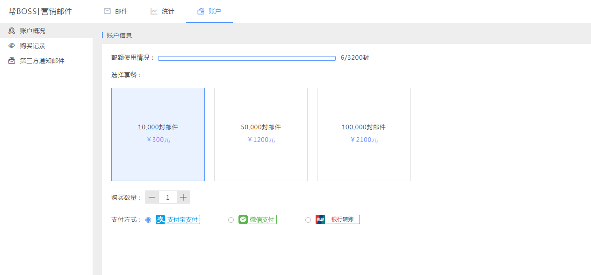Click the account overview sidebar icon
Screen dimensions: 591x275
[12, 31]
